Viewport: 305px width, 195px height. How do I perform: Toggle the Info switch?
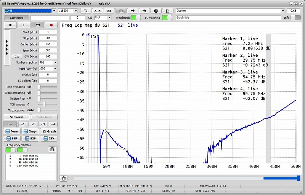[295, 18]
